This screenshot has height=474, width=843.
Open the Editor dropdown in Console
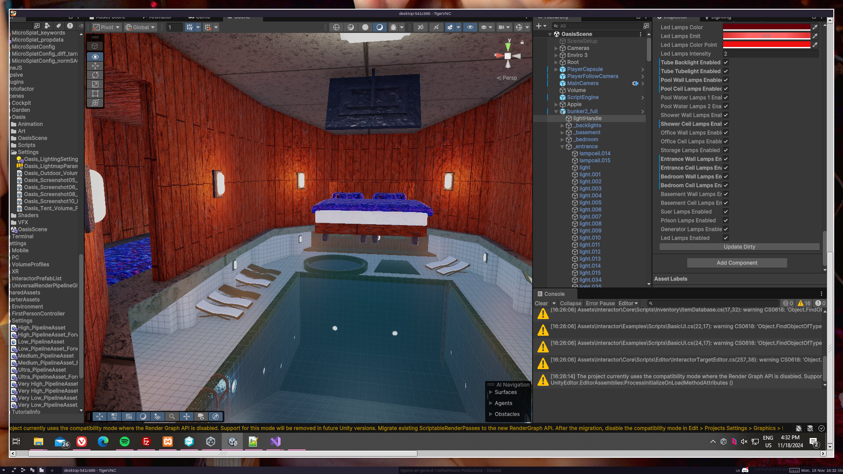coord(628,303)
